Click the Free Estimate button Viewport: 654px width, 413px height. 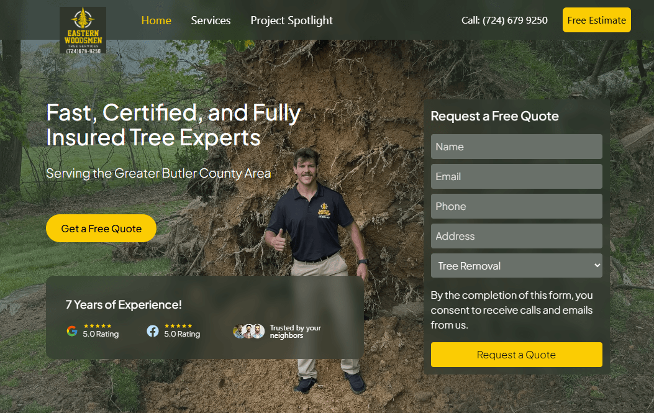596,19
